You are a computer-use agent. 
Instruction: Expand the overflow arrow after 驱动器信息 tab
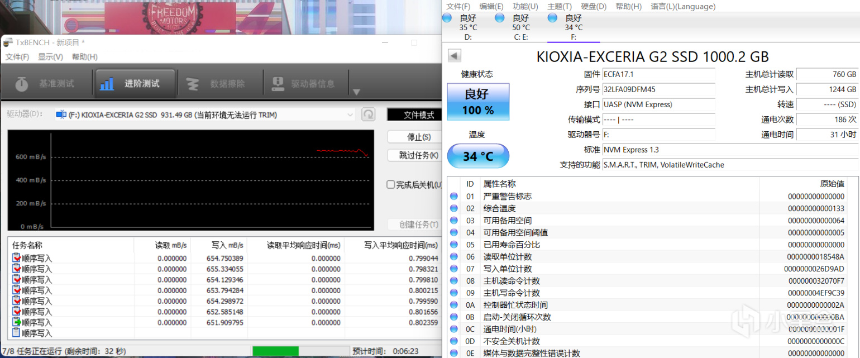tap(356, 92)
